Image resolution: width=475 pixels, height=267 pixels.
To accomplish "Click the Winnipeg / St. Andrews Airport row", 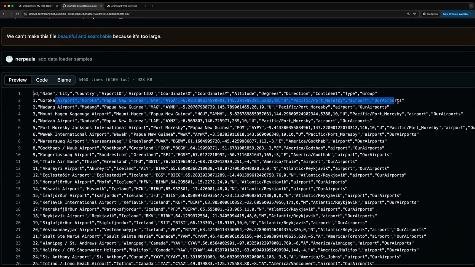I will (x=223, y=243).
